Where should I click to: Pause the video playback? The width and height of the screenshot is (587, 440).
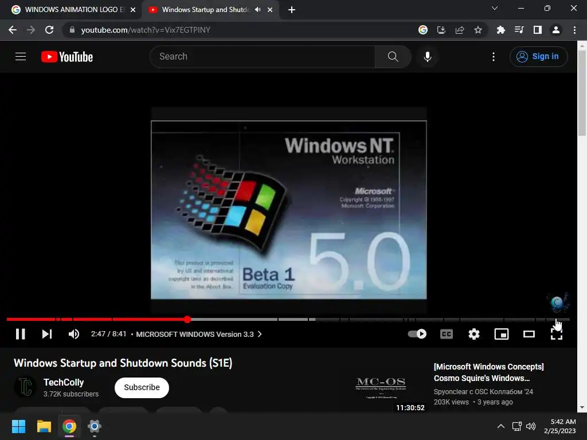[x=20, y=334]
